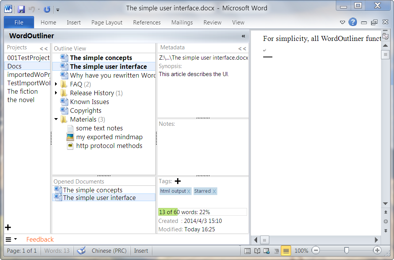Click the Page: 1 of 1 status item

(21, 251)
